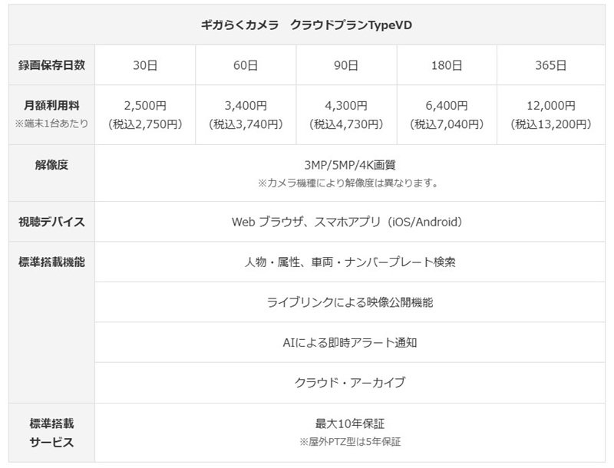This screenshot has width=614, height=468.
Task: Select the 30日 recording retention column header
Action: 145,65
